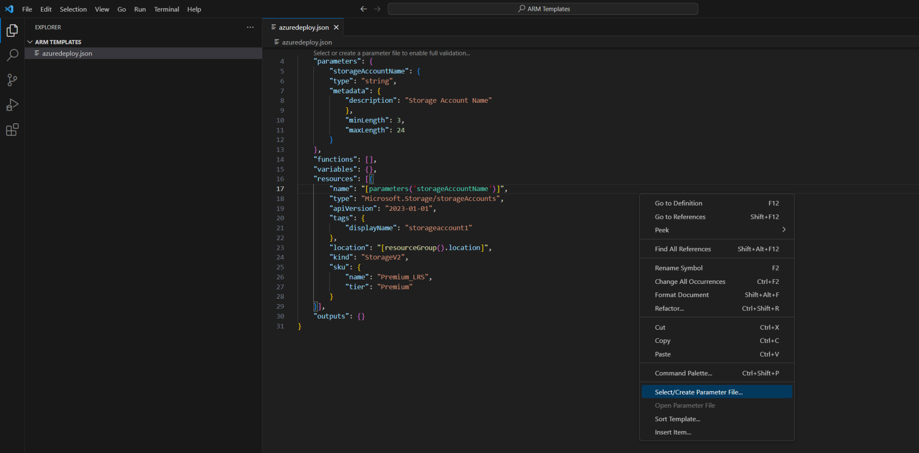Open the Extensions view icon

[12, 130]
